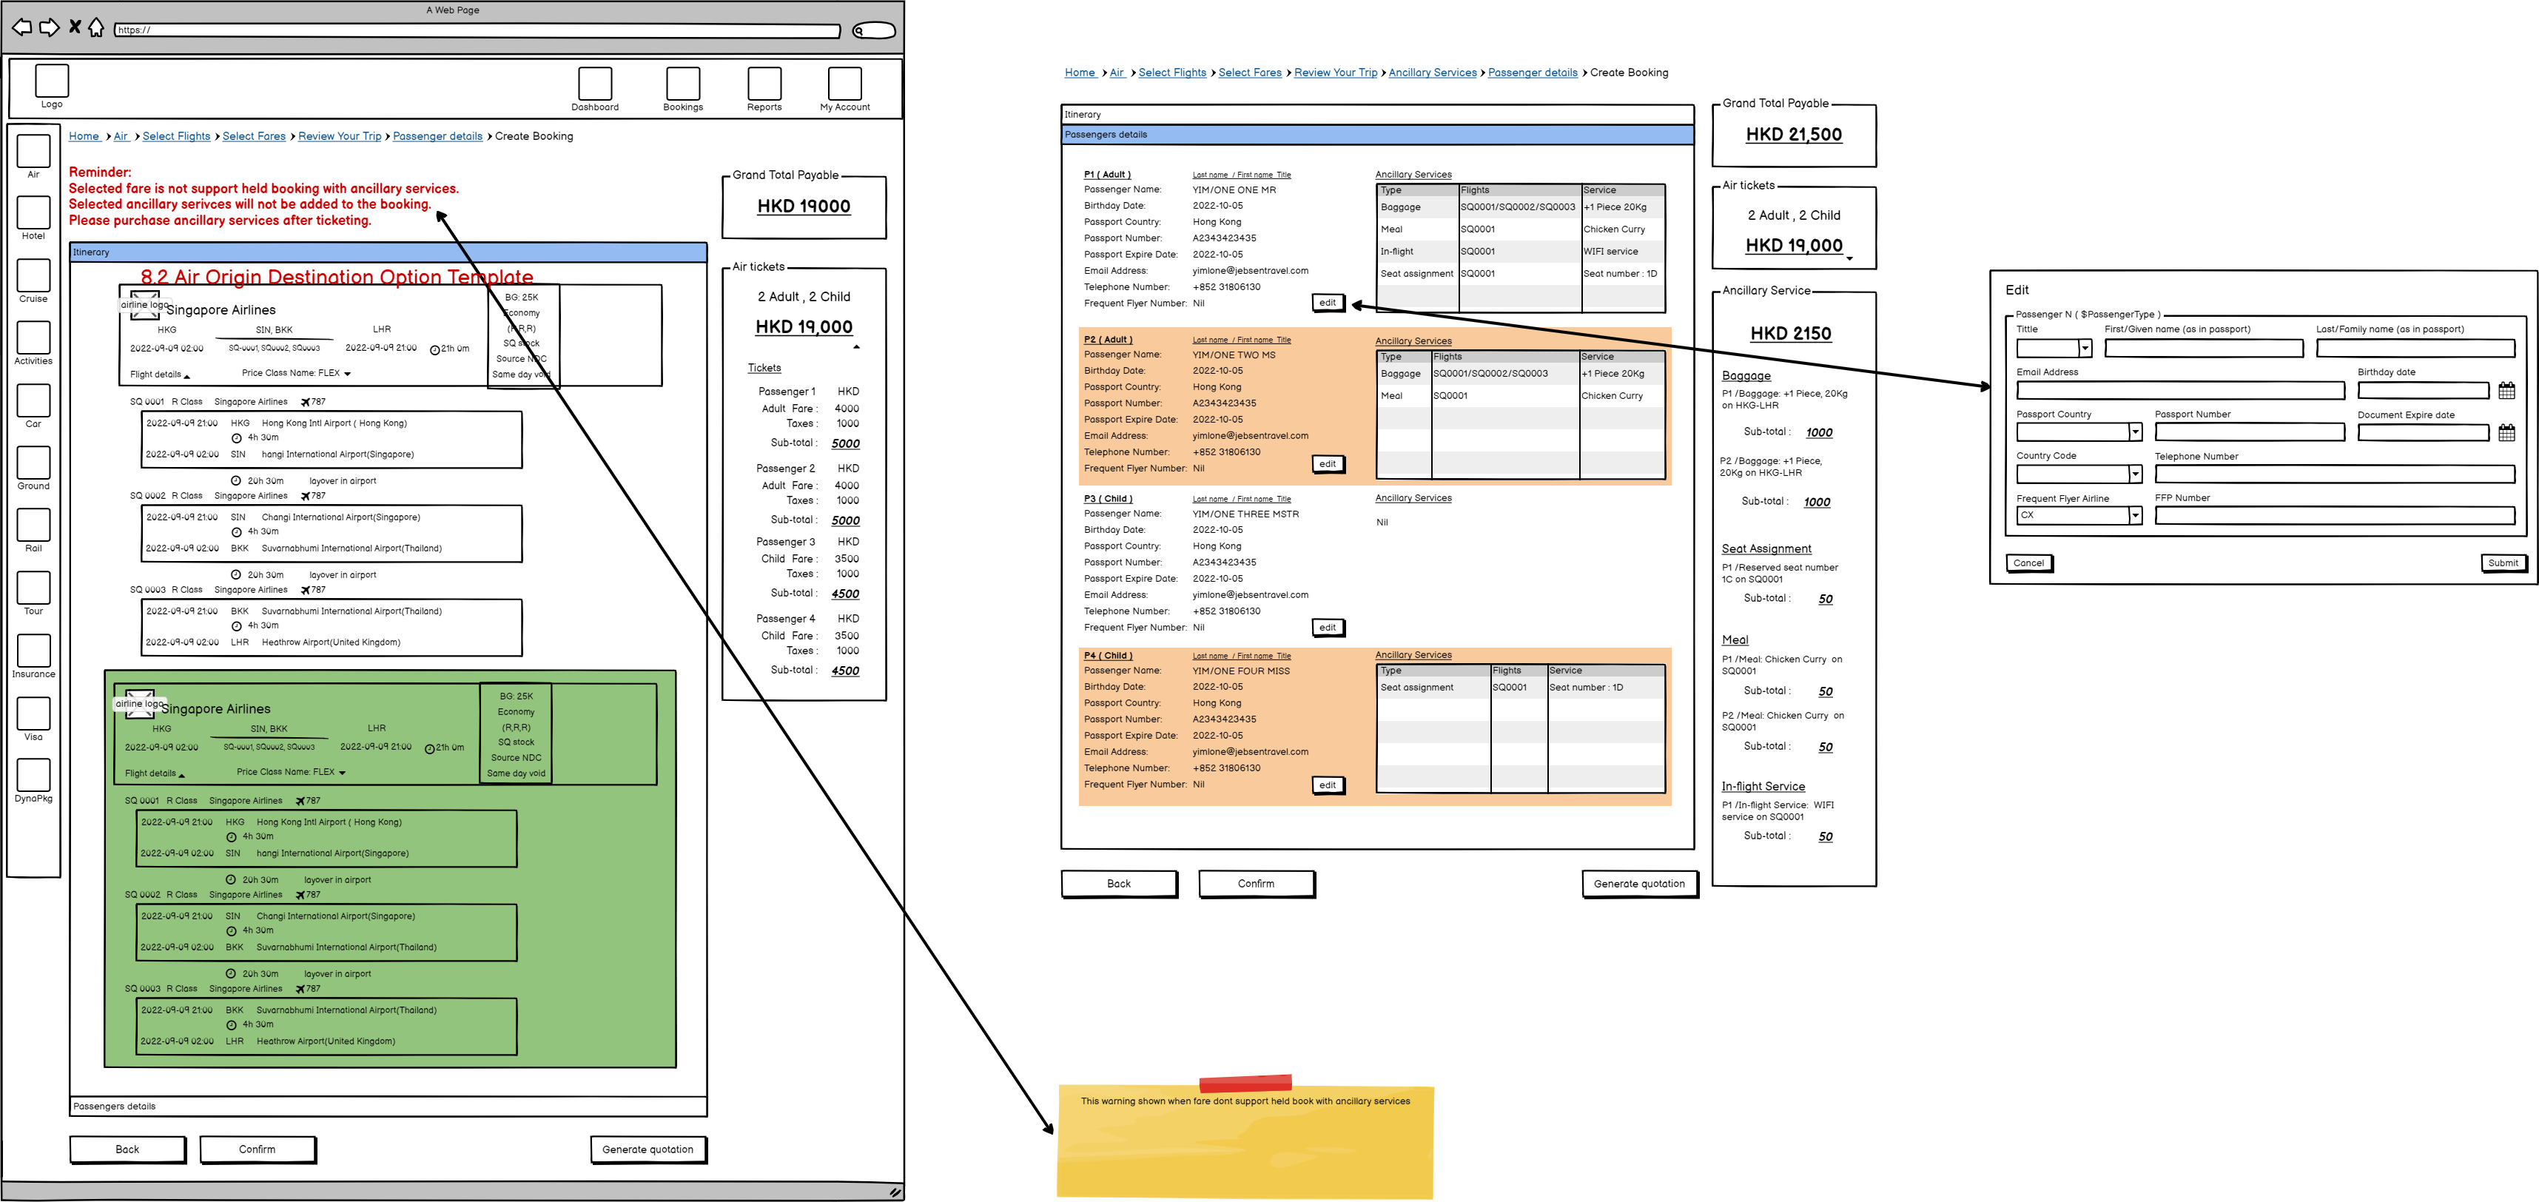Open the My Account menu item

[x=844, y=84]
